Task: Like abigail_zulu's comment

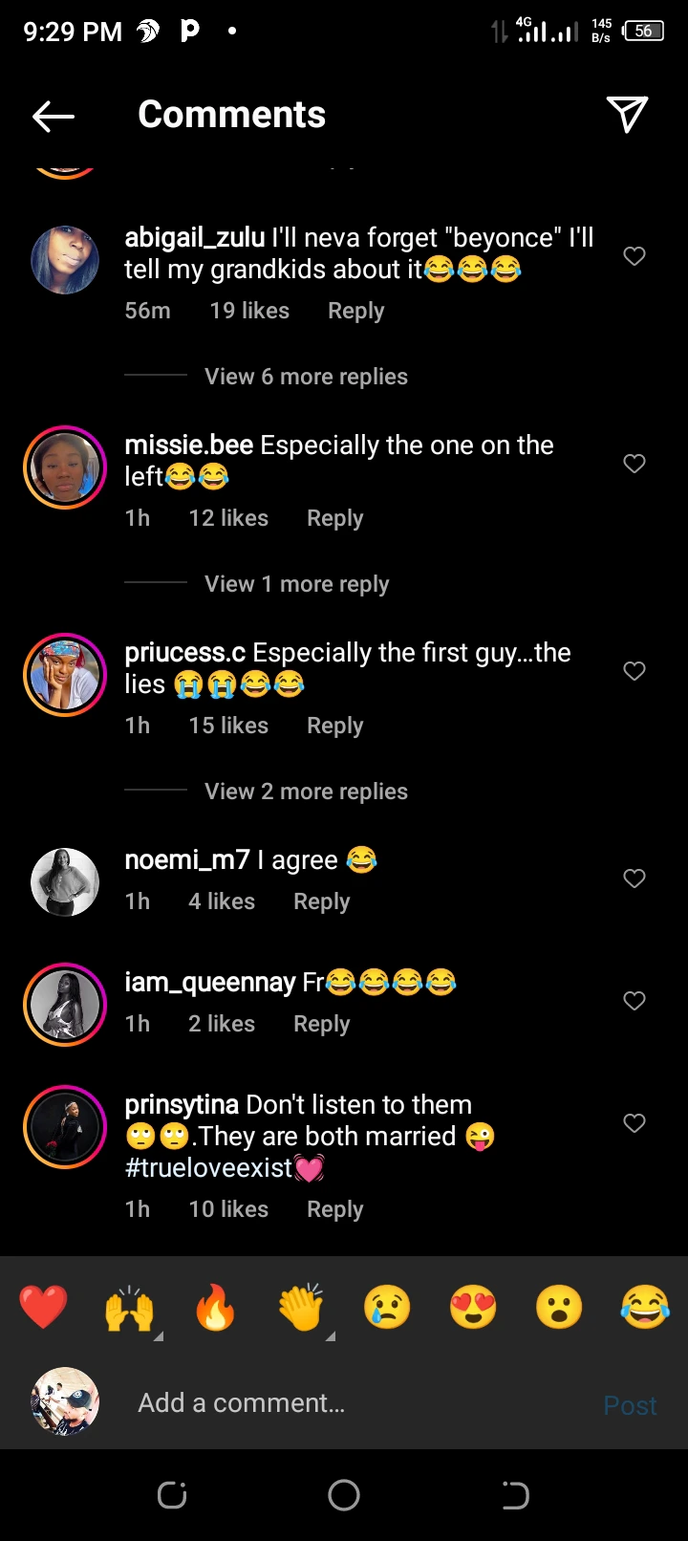Action: pos(634,256)
